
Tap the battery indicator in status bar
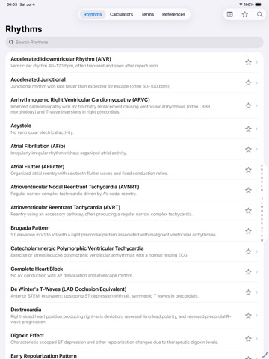click(259, 4)
